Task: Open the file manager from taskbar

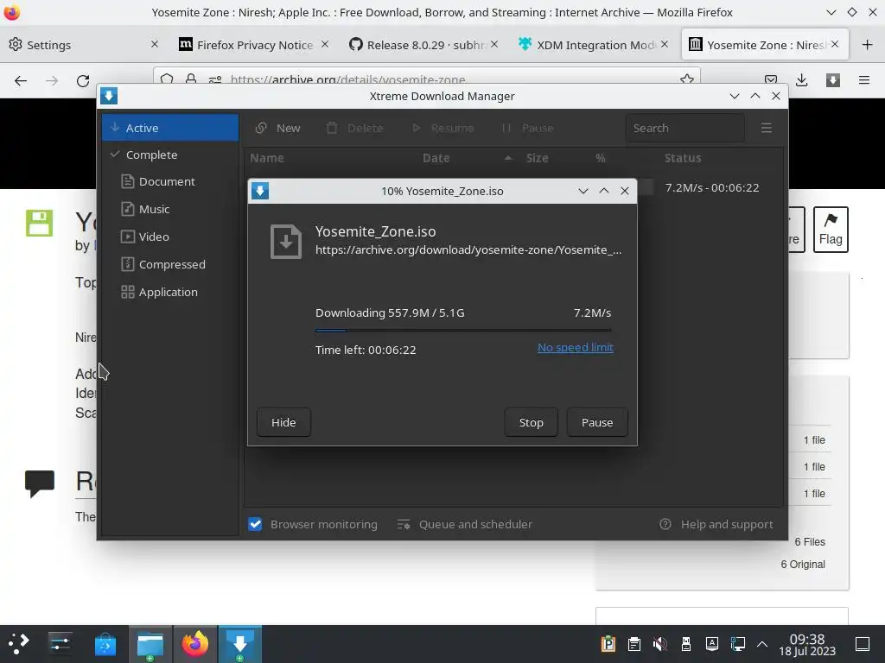Action: [150, 643]
